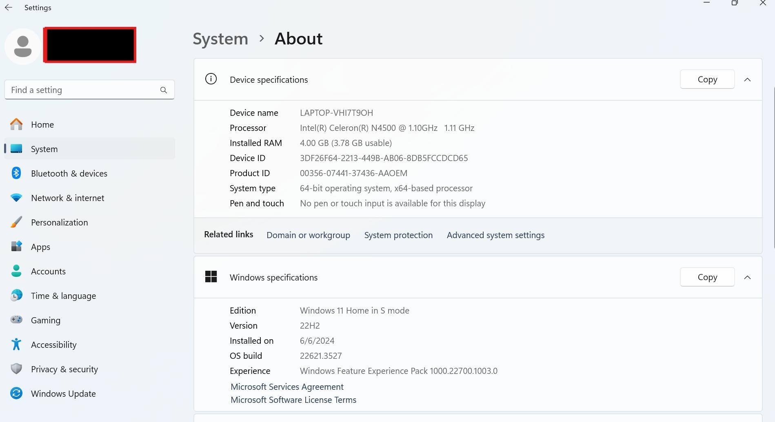Open the Gaming controller icon

16,320
